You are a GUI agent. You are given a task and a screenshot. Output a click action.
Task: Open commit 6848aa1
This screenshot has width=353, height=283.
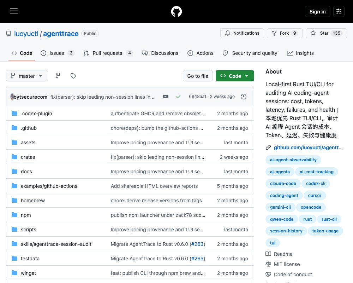point(197,97)
